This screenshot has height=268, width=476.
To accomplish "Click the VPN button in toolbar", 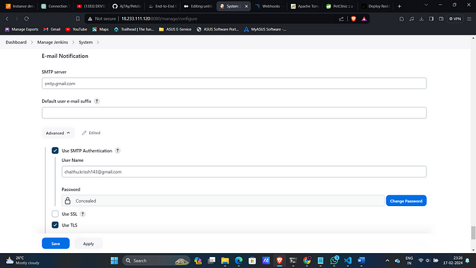I will pos(455,19).
